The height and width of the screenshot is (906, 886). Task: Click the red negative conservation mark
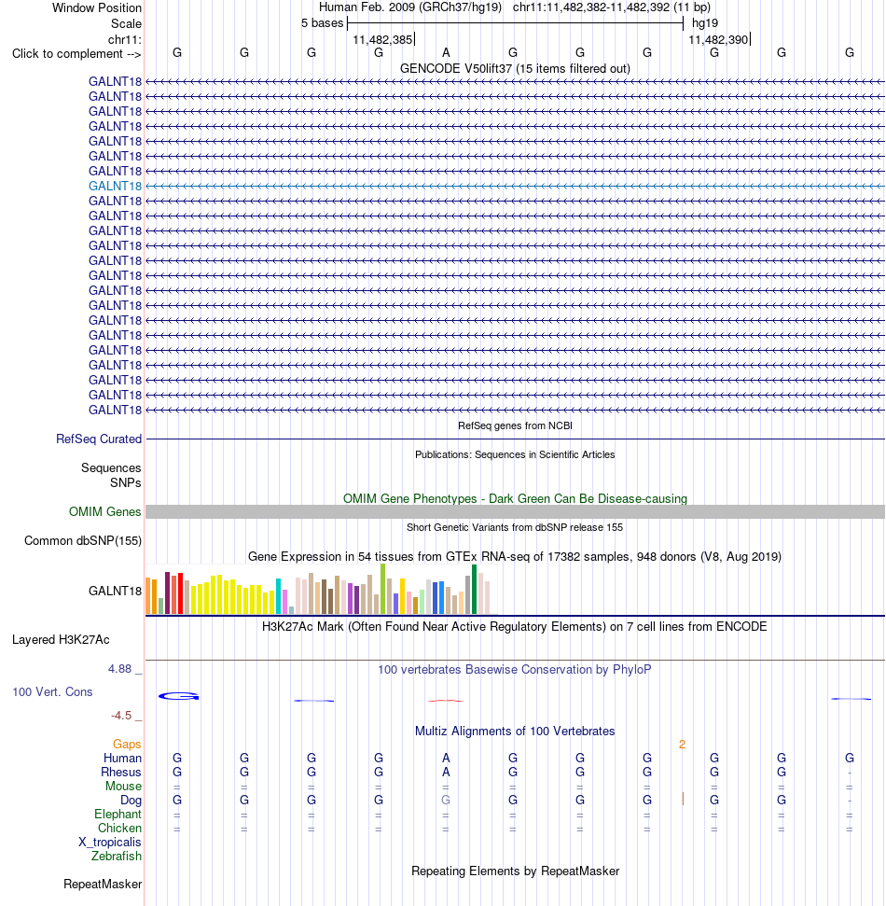446,701
